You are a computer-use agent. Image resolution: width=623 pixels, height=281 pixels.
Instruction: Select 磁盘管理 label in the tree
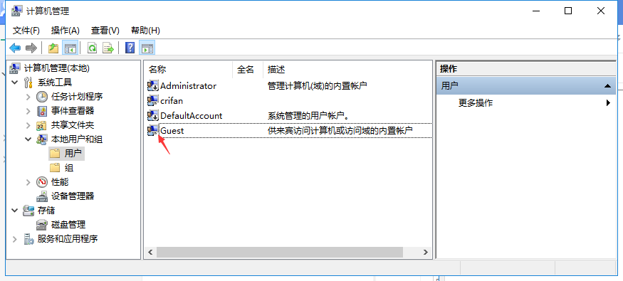[x=68, y=225]
